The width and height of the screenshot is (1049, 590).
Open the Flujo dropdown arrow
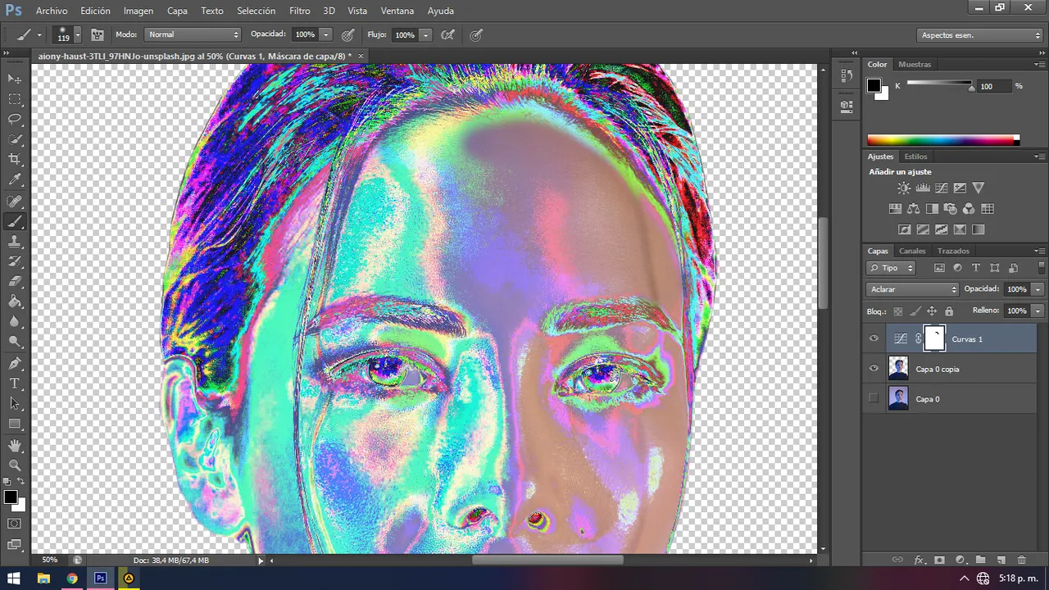coord(425,35)
